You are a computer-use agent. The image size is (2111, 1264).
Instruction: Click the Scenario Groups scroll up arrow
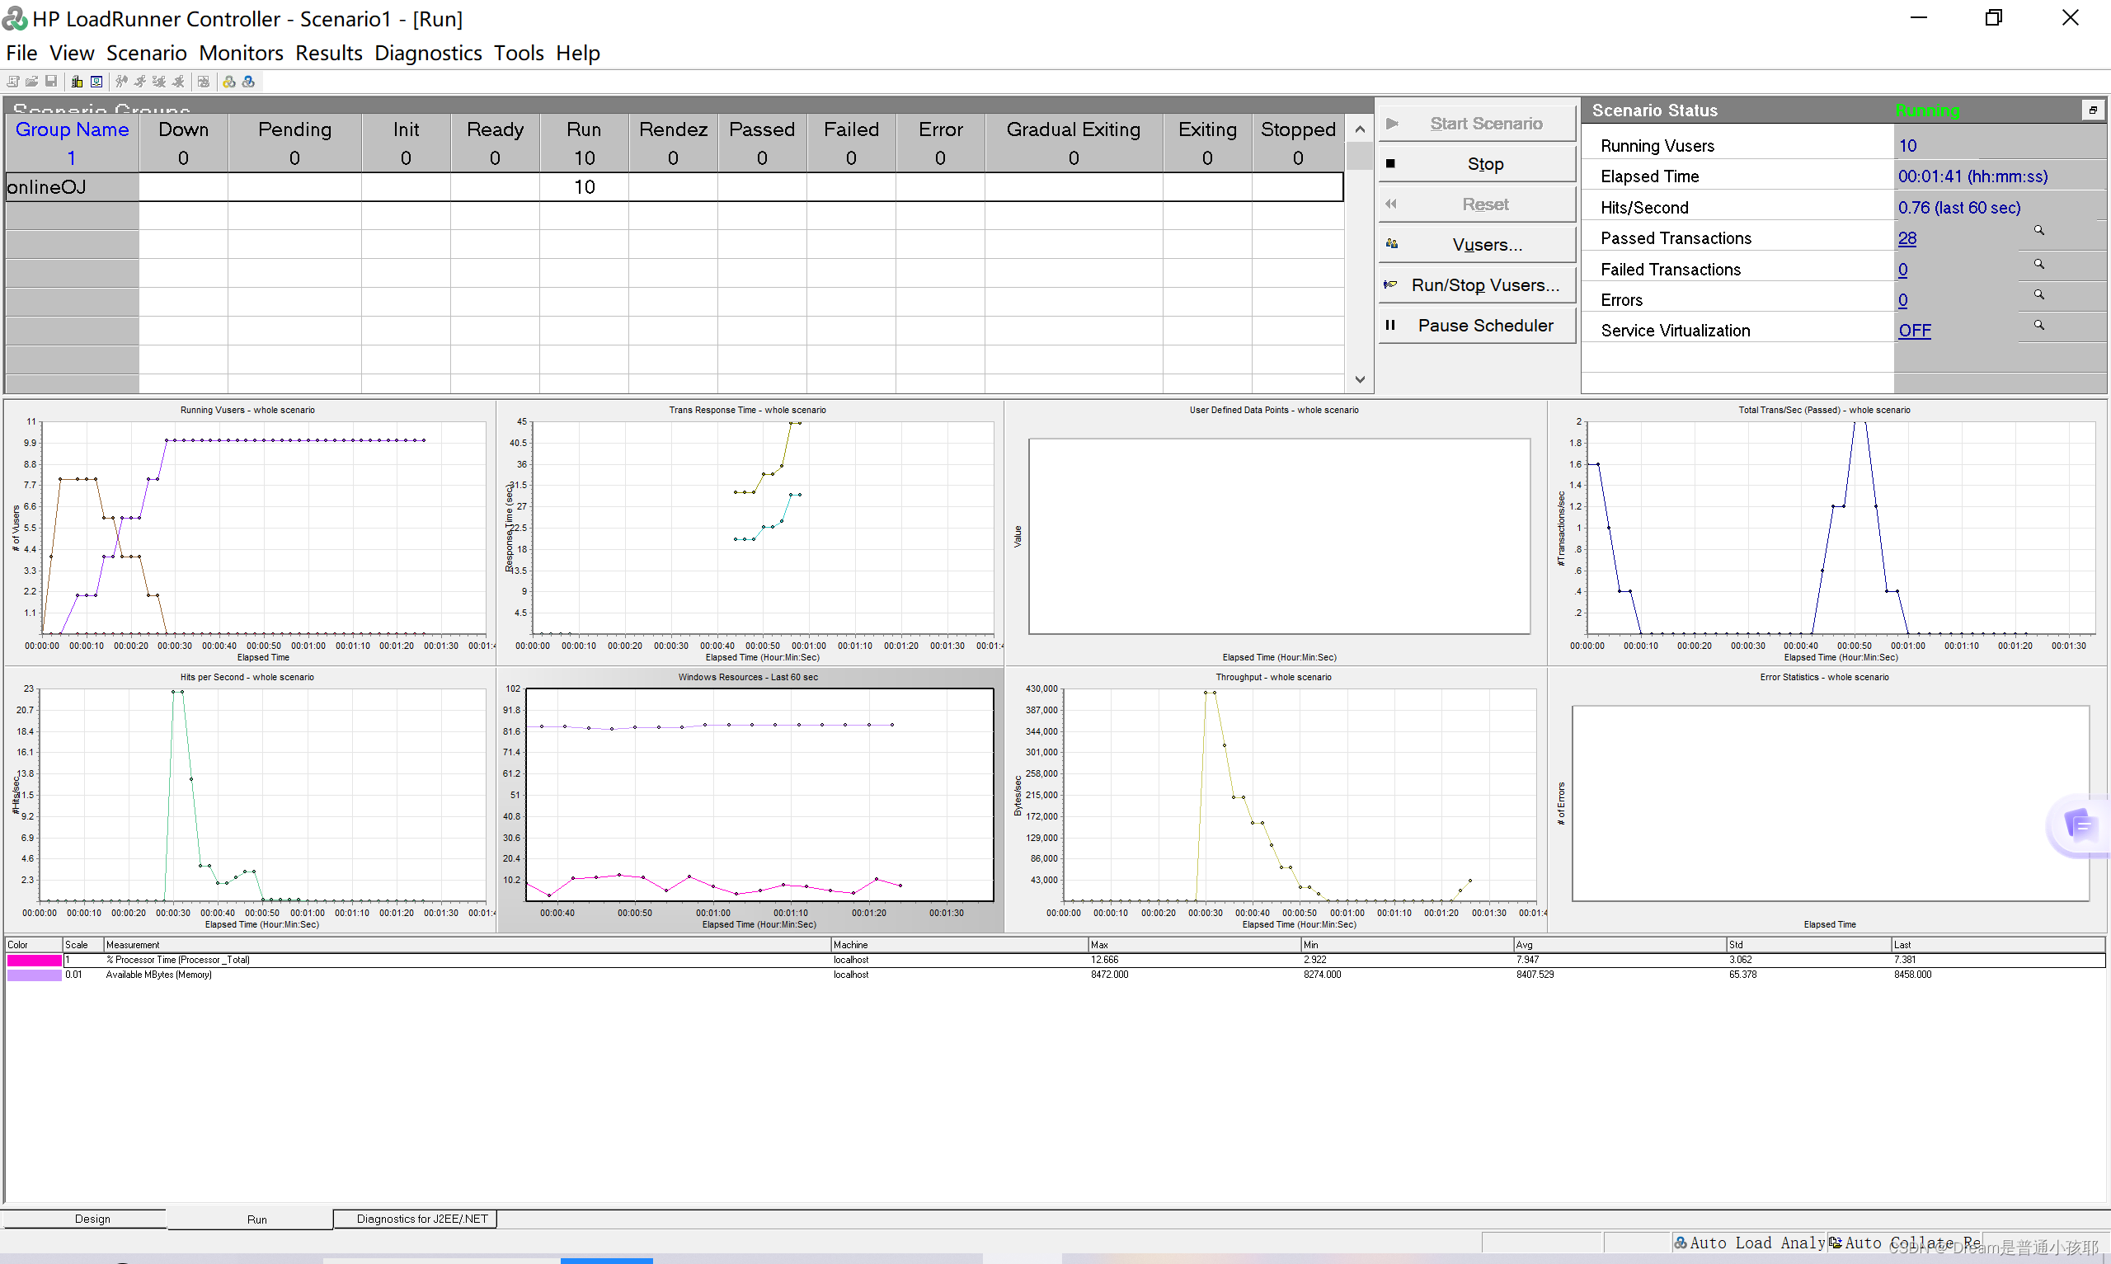point(1360,129)
